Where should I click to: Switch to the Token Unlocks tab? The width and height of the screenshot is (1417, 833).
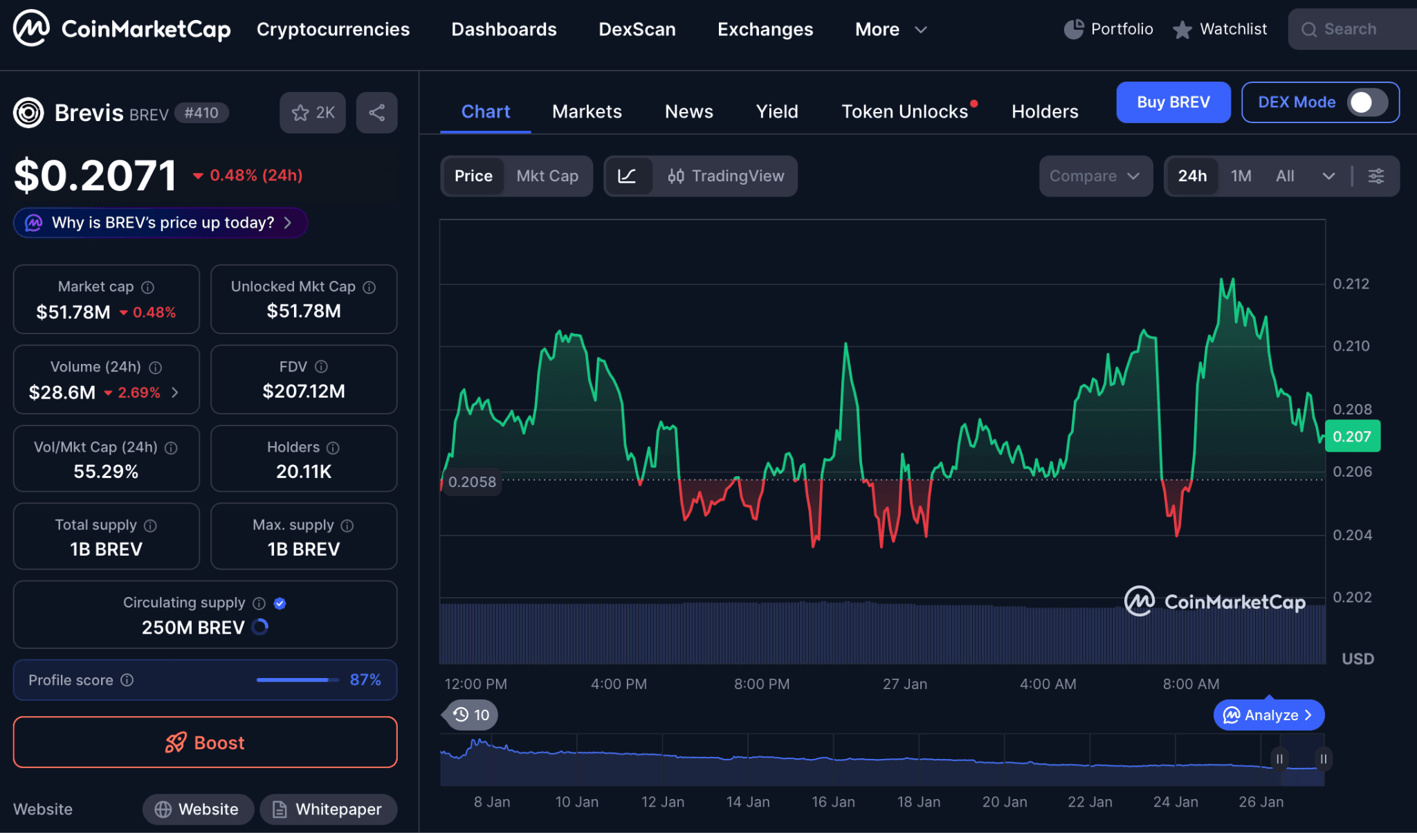(904, 111)
